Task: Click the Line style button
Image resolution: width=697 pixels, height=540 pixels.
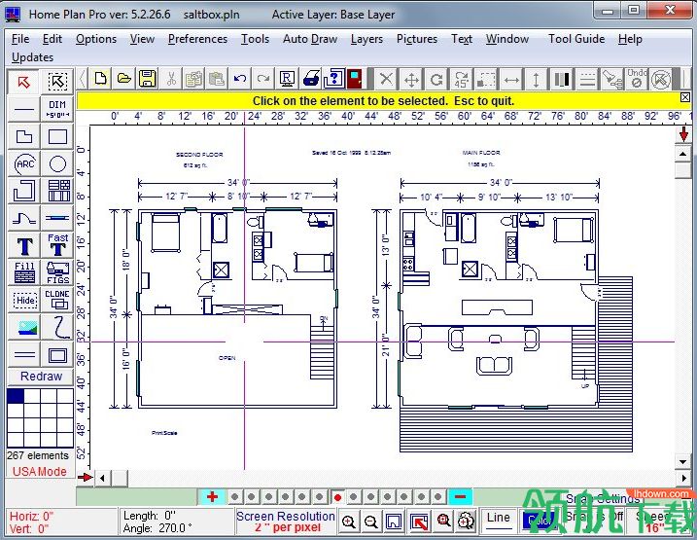Action: tap(499, 521)
